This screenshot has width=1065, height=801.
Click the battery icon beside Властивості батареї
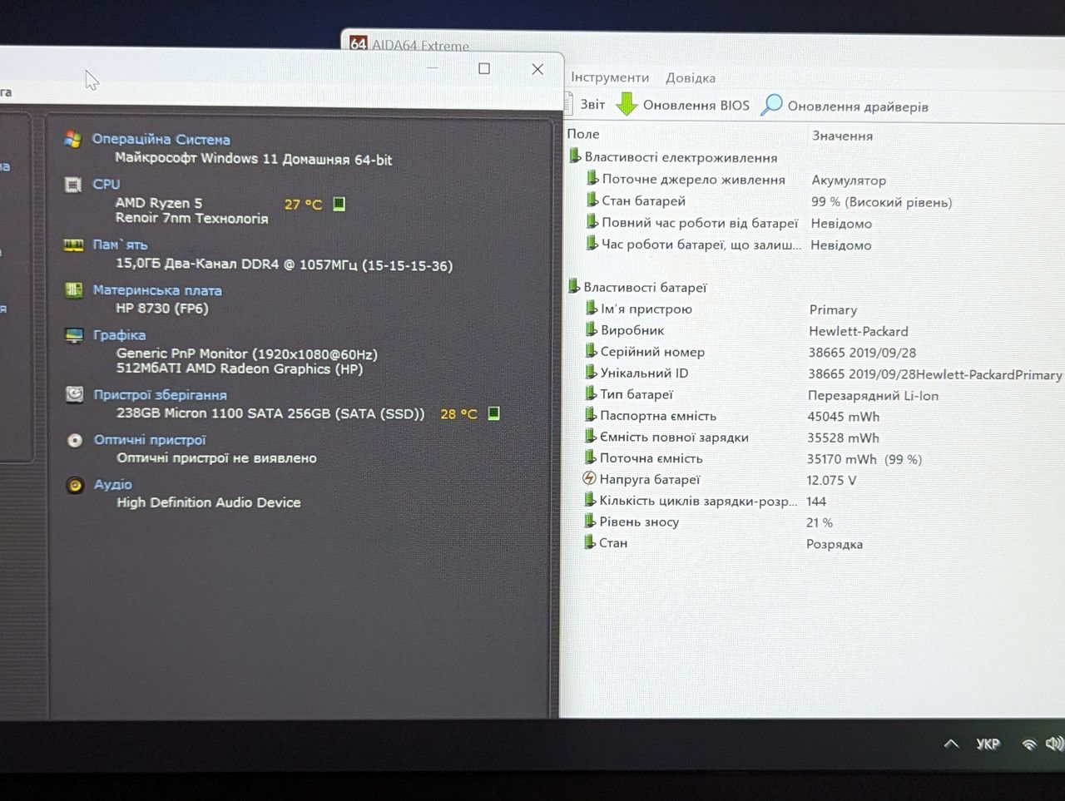(x=573, y=286)
